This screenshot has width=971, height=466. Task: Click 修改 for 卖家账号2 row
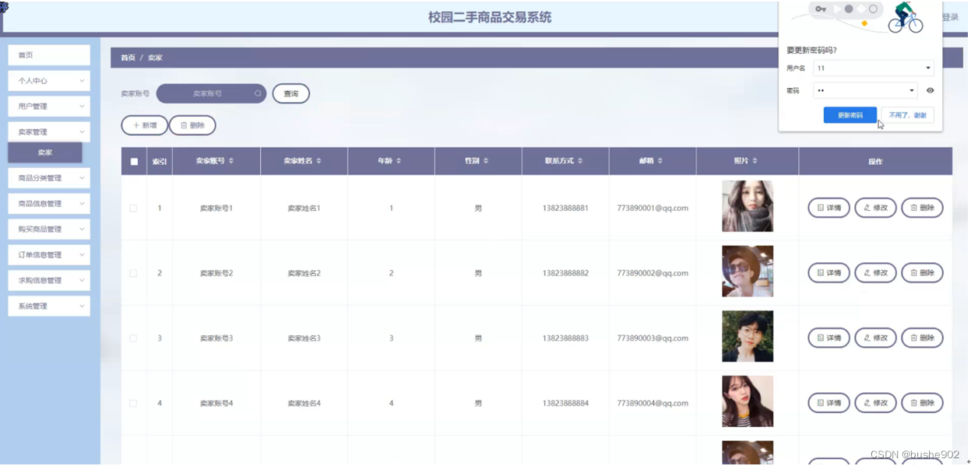click(876, 273)
